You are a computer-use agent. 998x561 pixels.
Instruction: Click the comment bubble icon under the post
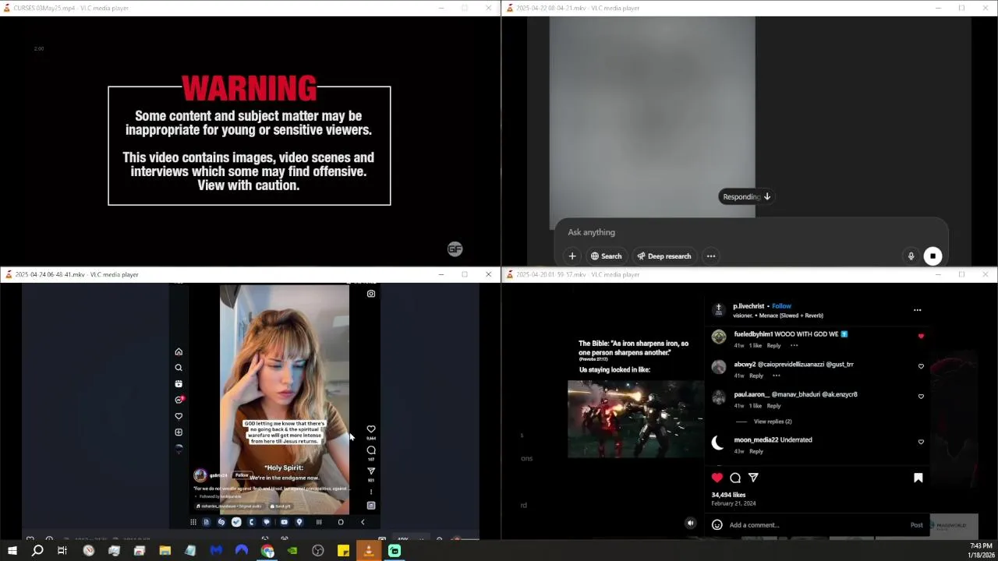coord(735,478)
